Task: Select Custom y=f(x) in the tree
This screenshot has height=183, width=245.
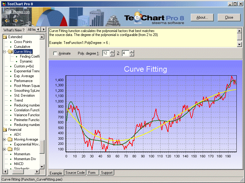Action: [x=24, y=66]
